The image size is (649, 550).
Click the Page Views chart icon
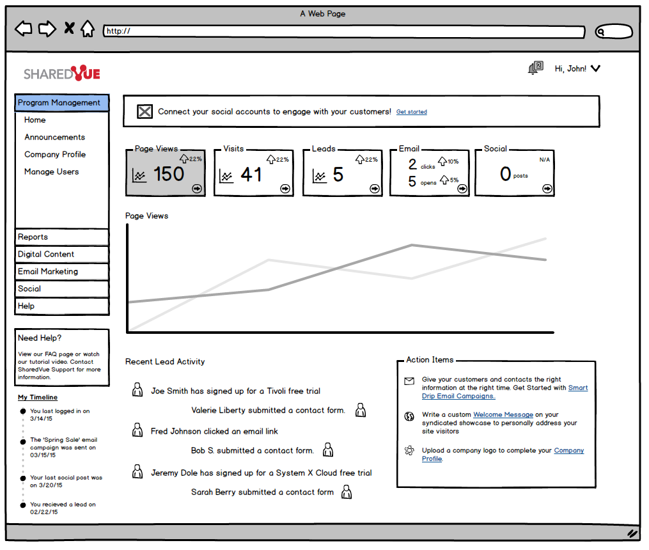pos(139,175)
